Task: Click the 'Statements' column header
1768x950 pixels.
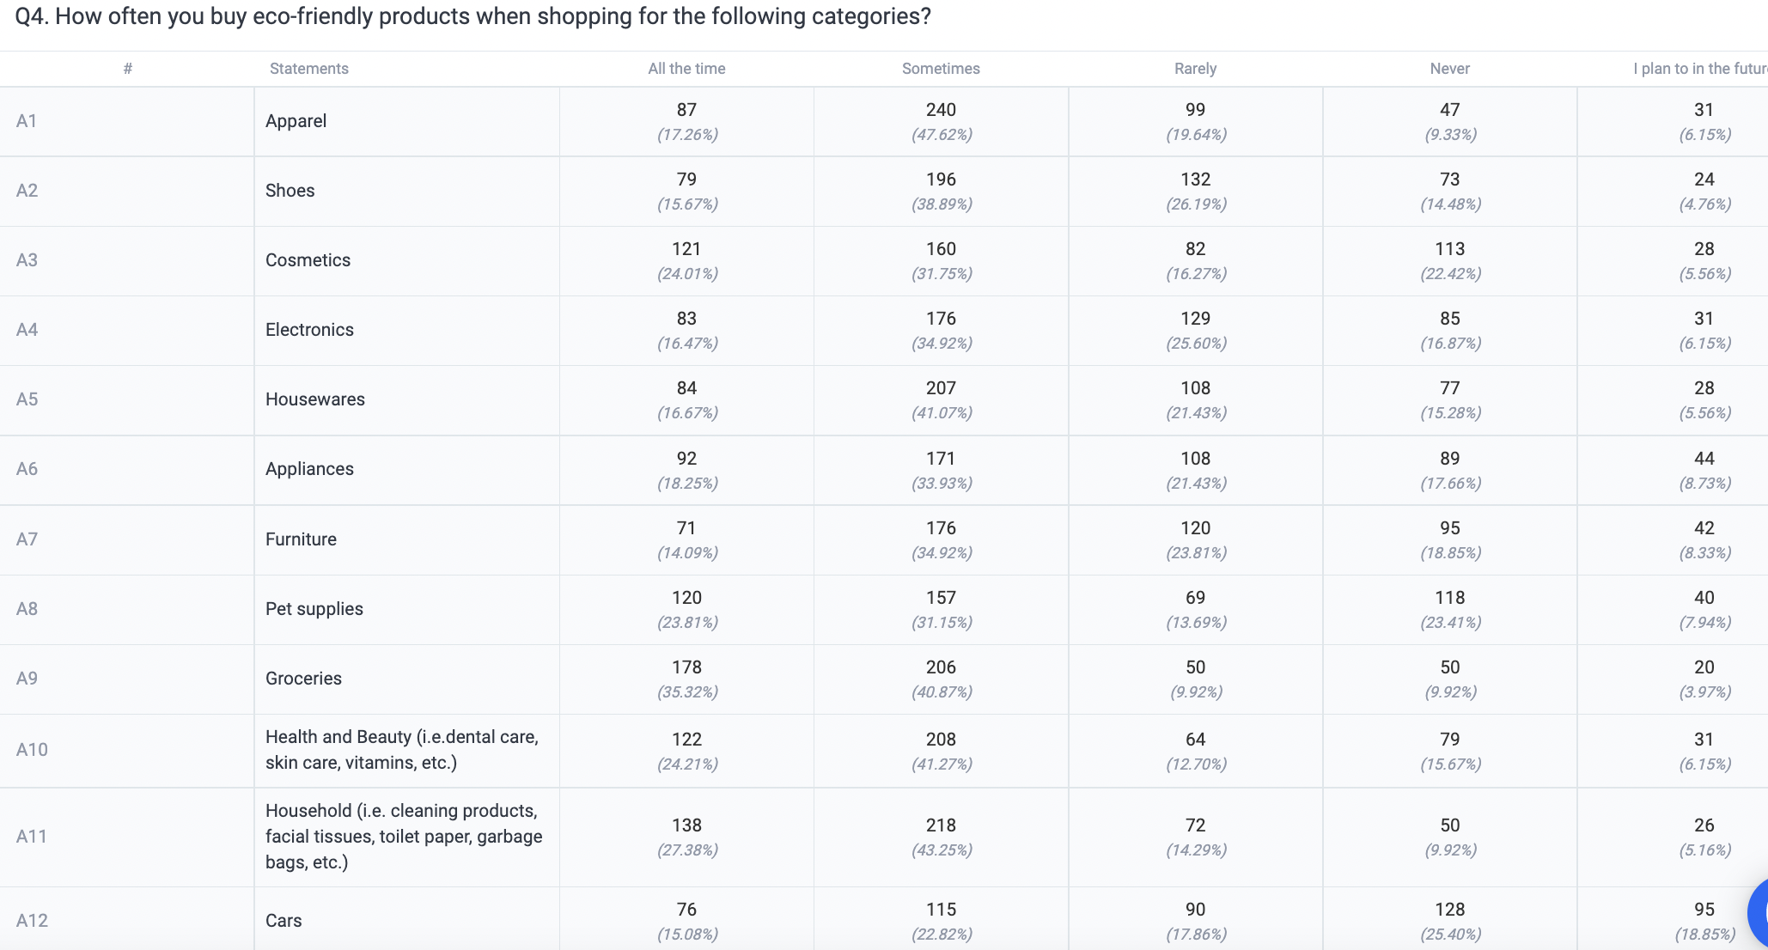Action: click(309, 69)
